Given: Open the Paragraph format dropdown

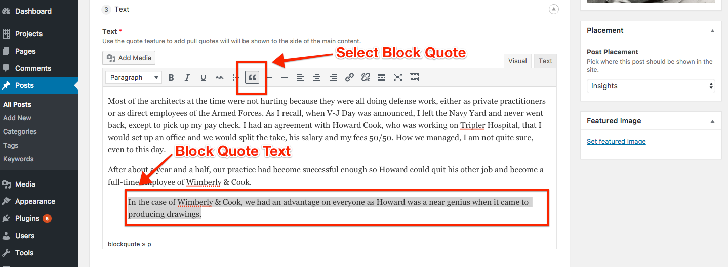Looking at the screenshot, I should point(133,78).
